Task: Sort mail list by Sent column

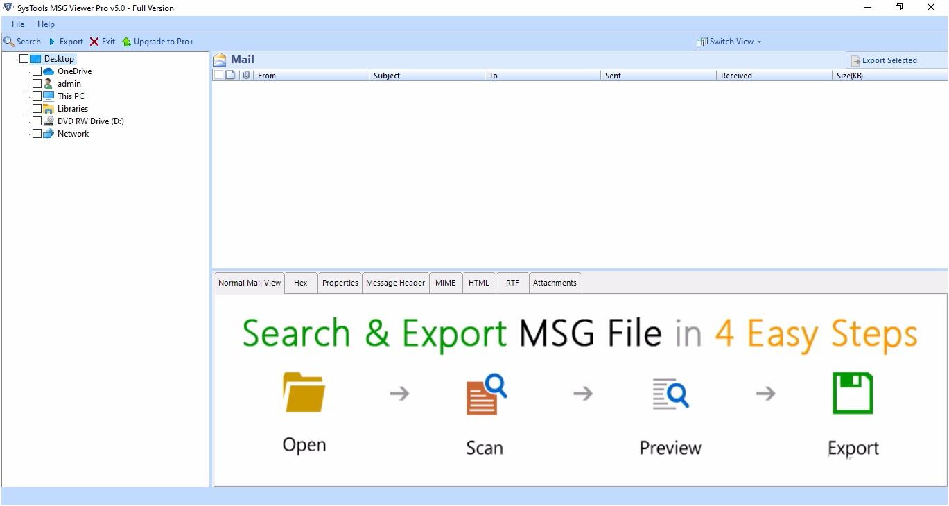Action: tap(659, 76)
